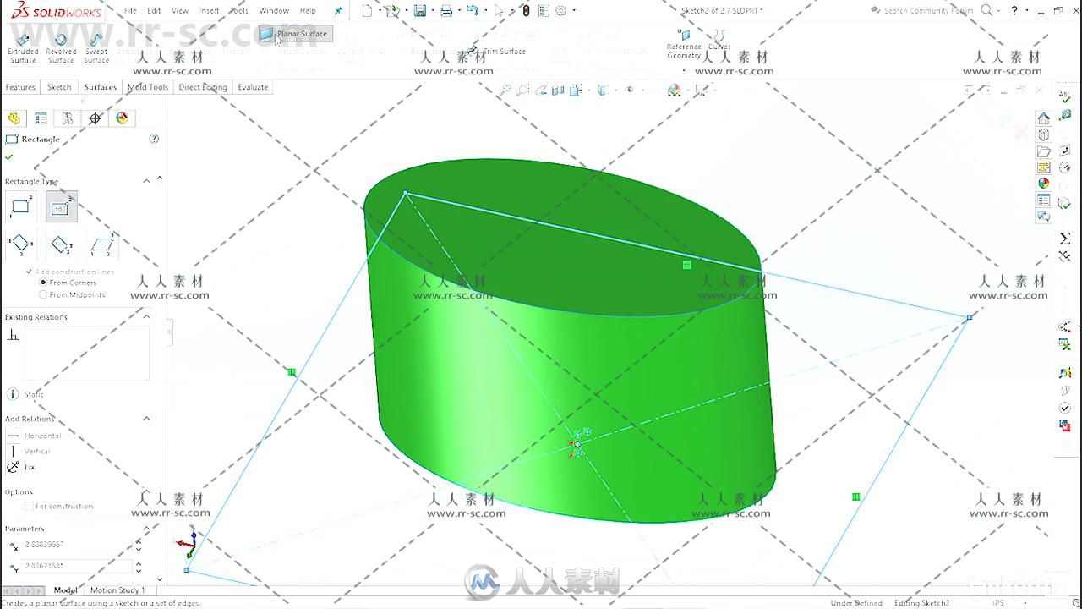Open the Insert menu

pos(209,11)
